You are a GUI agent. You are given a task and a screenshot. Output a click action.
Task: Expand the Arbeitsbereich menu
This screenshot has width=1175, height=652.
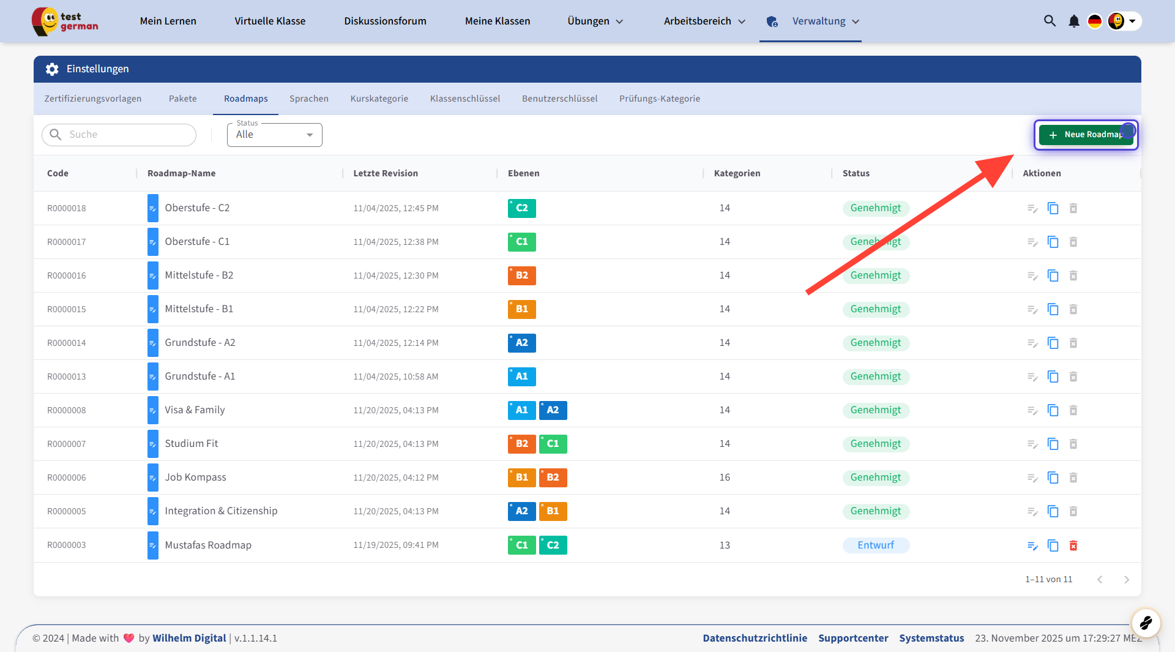pyautogui.click(x=704, y=21)
